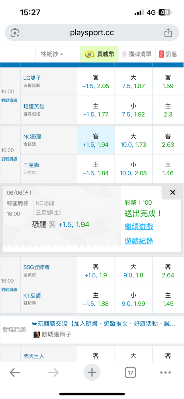Open the 三星獅 team link
This screenshot has width=184, height=399.
coord(31,165)
